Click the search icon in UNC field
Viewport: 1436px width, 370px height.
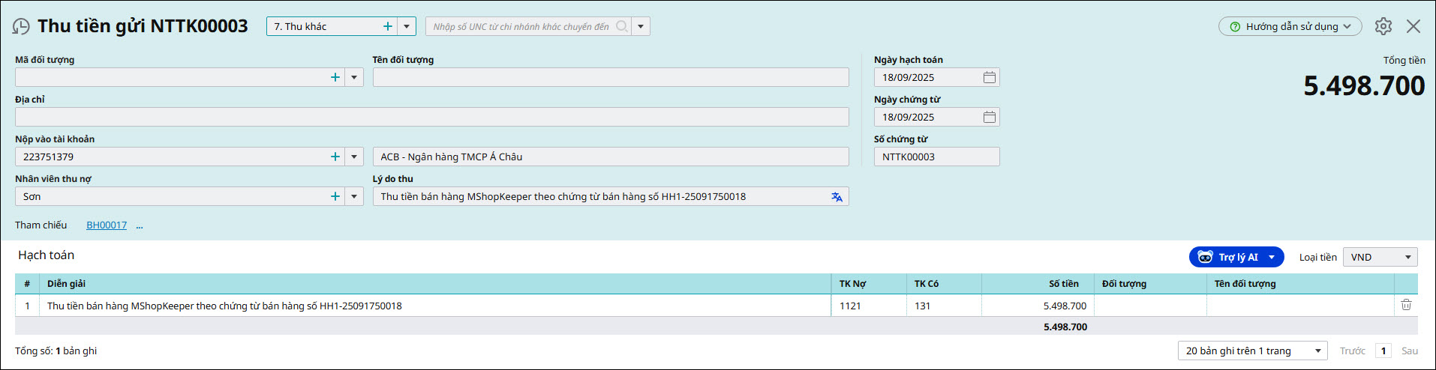621,26
